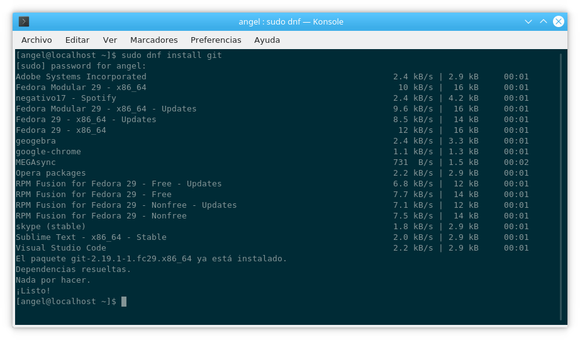Click the 'Sublime Text - x86_64 - Stable' line
This screenshot has width=580, height=340.
pyautogui.click(x=91, y=237)
